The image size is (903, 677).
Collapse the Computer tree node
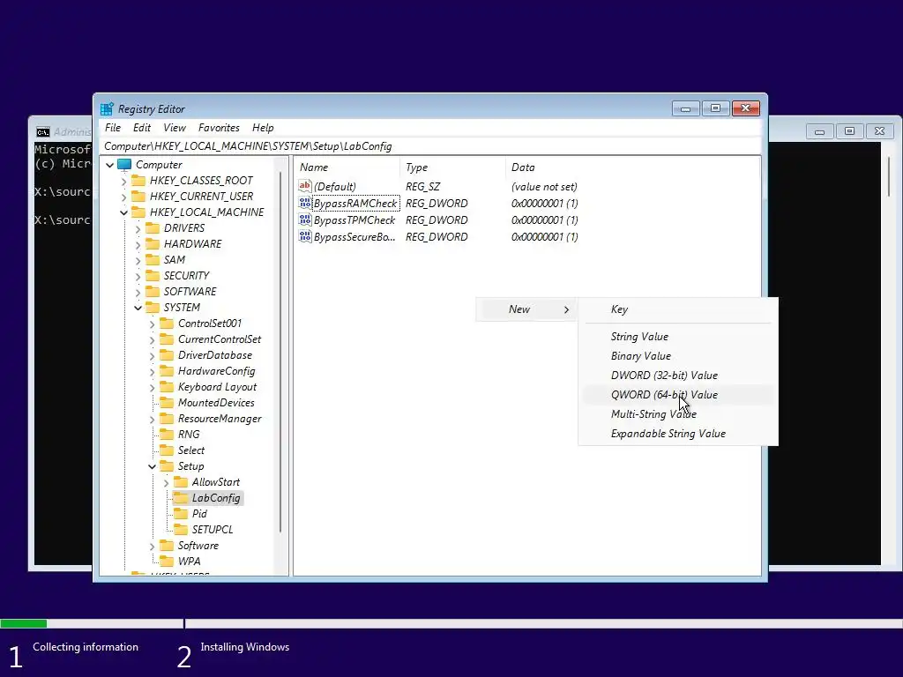(x=110, y=165)
